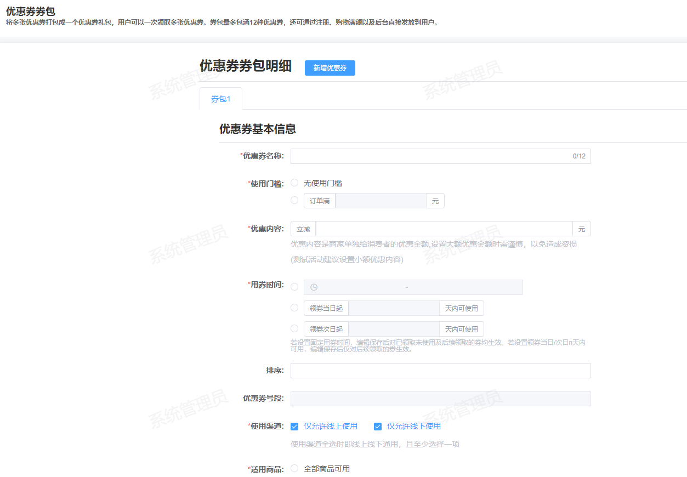The height and width of the screenshot is (477, 687).
Task: Select the 订单满 threshold radio option
Action: [x=294, y=200]
